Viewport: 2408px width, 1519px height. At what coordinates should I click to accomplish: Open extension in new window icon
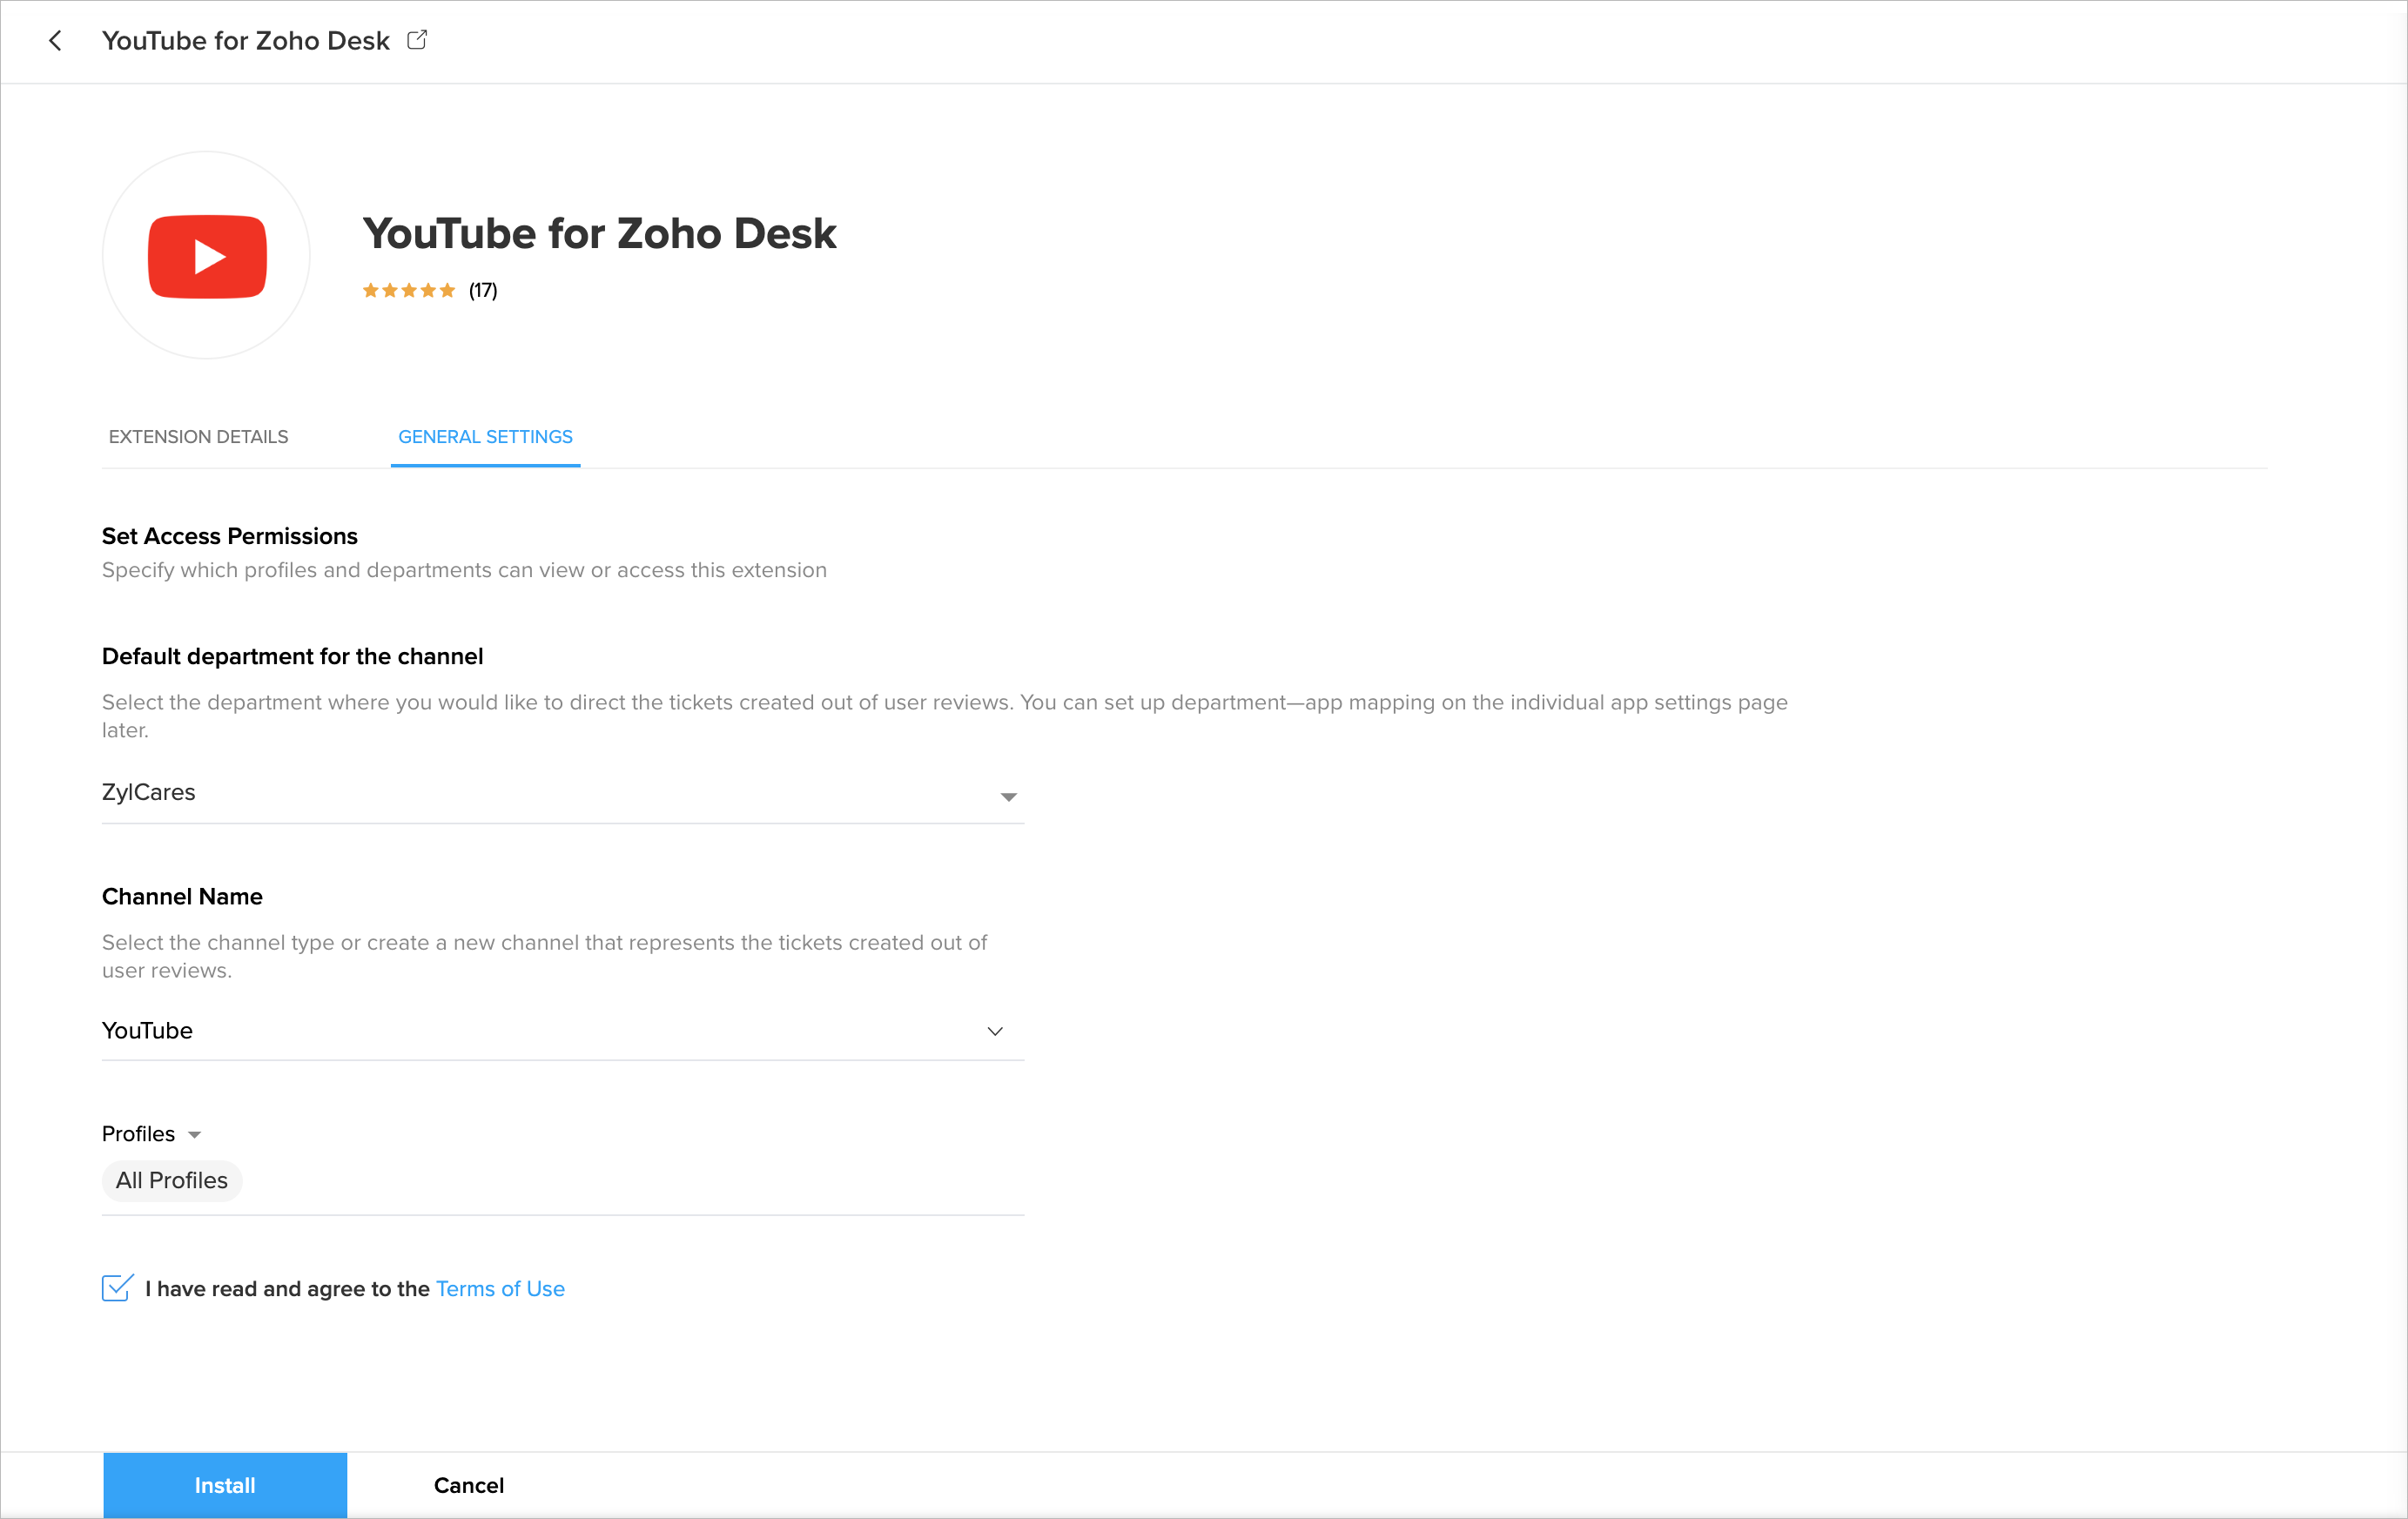417,40
